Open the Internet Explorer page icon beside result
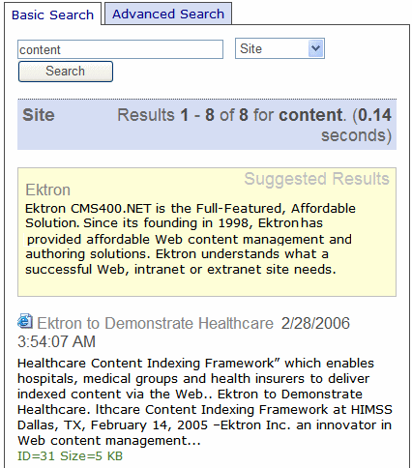Screen dimensions: 412x468 pos(25,321)
